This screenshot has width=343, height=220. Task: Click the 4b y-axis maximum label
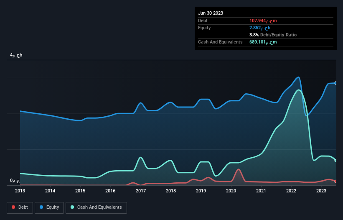pos(16,55)
